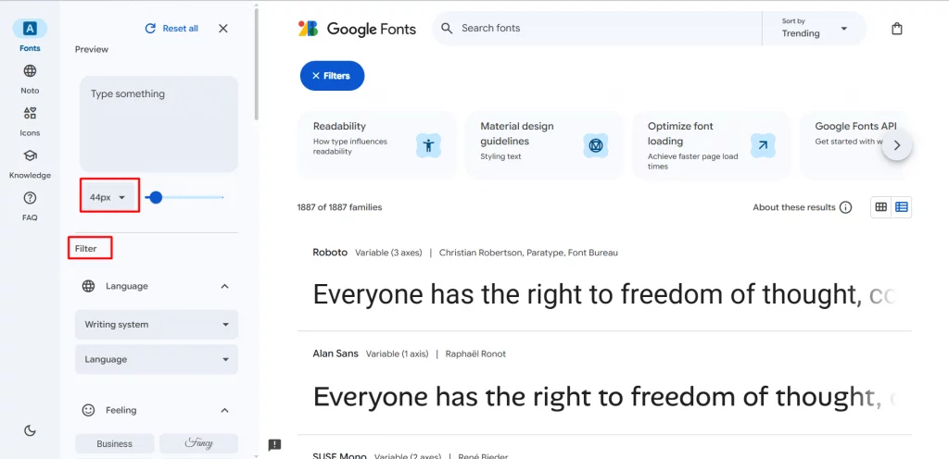
Task: Click the font size slider handle
Action: click(156, 197)
